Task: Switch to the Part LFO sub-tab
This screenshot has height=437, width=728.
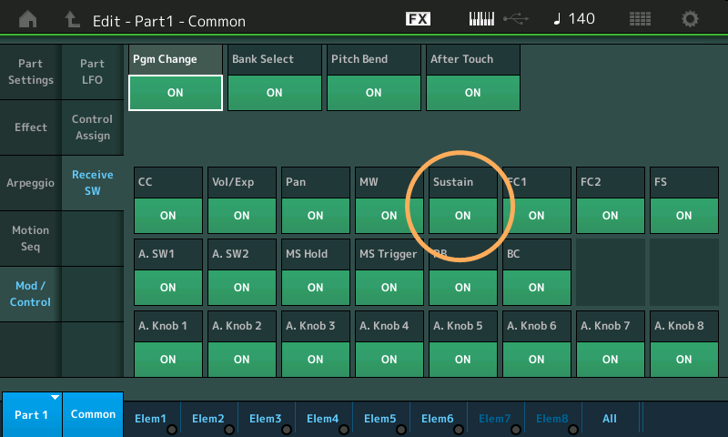Action: [93, 72]
